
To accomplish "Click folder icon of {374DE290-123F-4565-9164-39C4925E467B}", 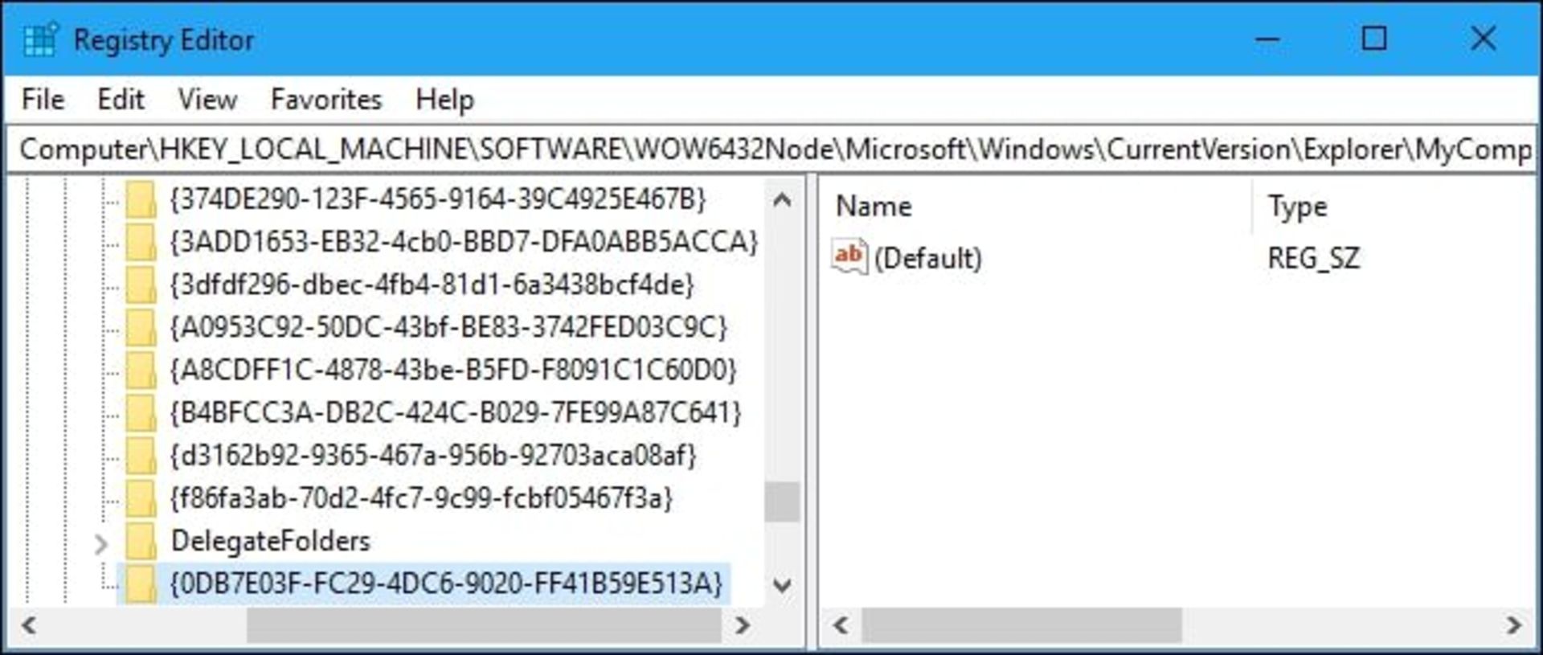I will (x=141, y=199).
